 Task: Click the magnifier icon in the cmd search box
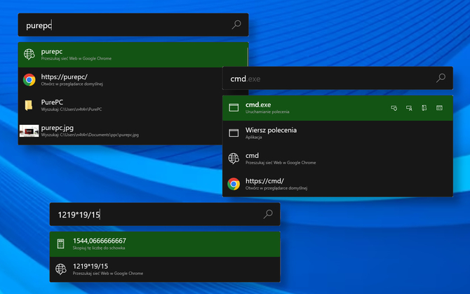click(x=441, y=78)
